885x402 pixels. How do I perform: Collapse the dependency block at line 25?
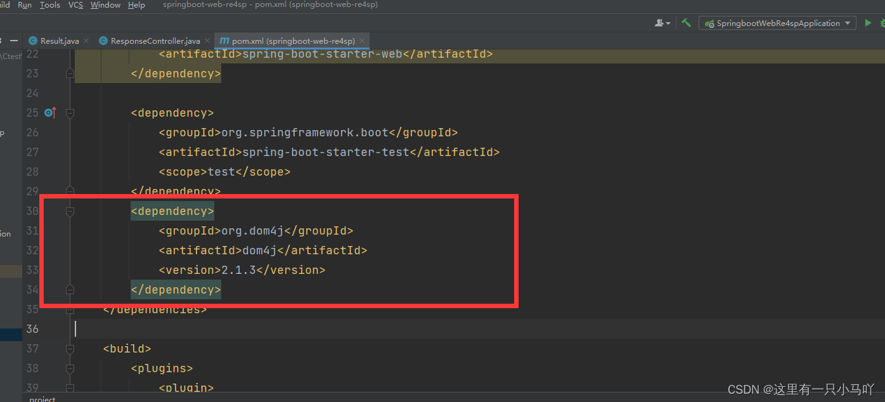point(70,113)
